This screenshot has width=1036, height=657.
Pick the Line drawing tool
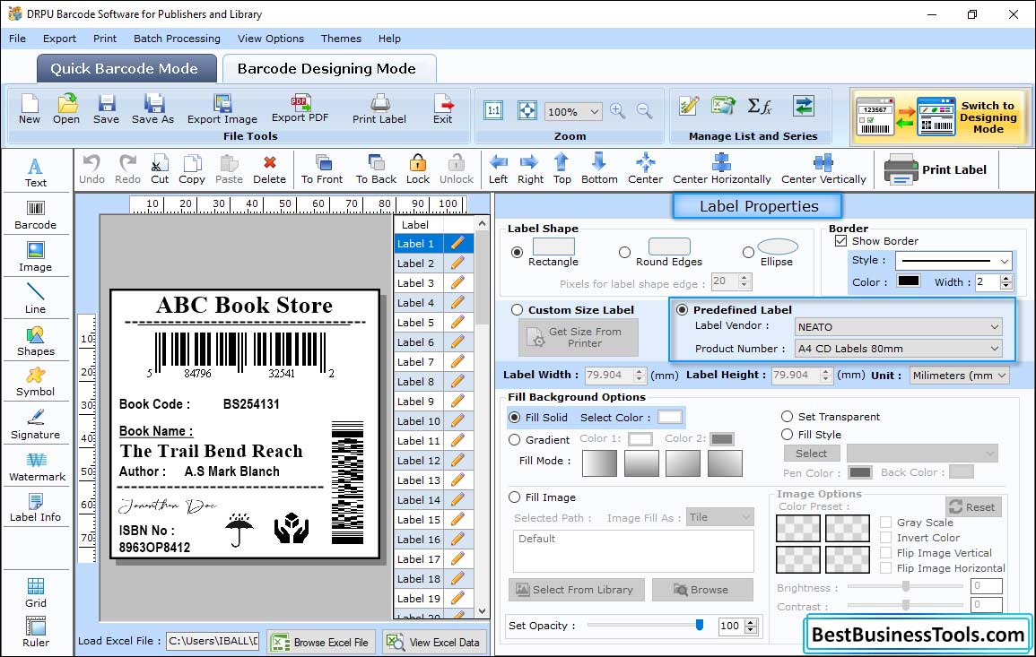(x=36, y=298)
